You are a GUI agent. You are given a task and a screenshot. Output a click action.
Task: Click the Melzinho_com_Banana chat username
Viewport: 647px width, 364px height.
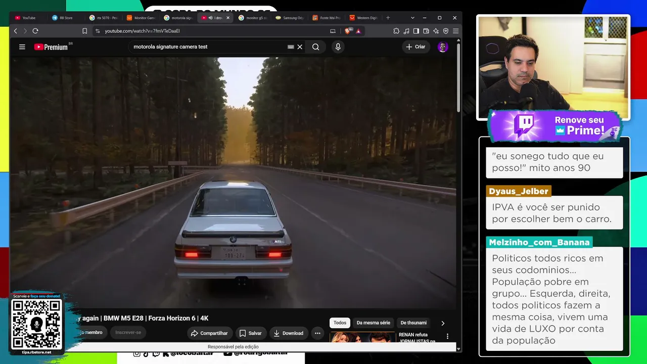click(539, 242)
